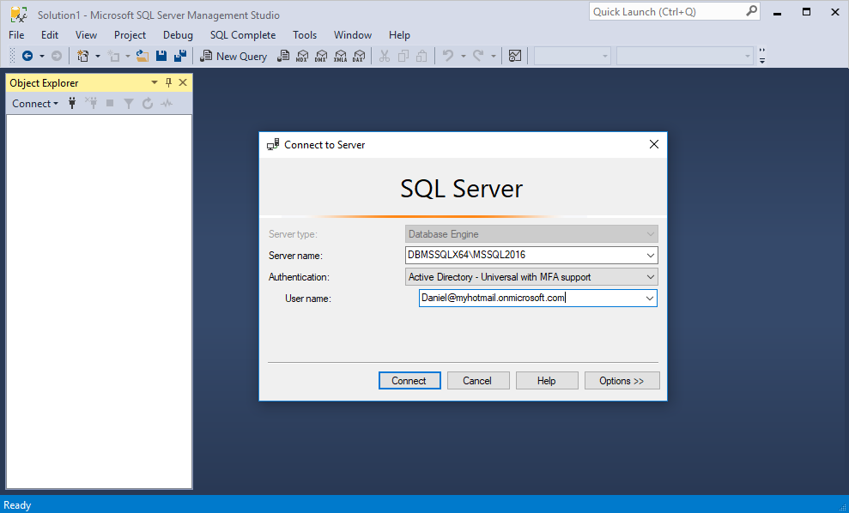
Task: Create an Analysis Services MDX query
Action: pyautogui.click(x=302, y=56)
